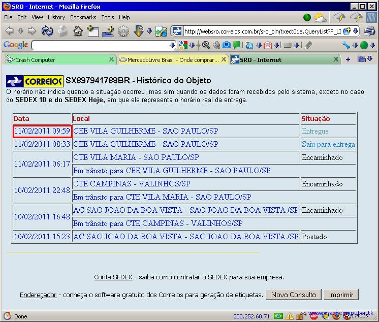Open the Endereçador link

(38, 295)
